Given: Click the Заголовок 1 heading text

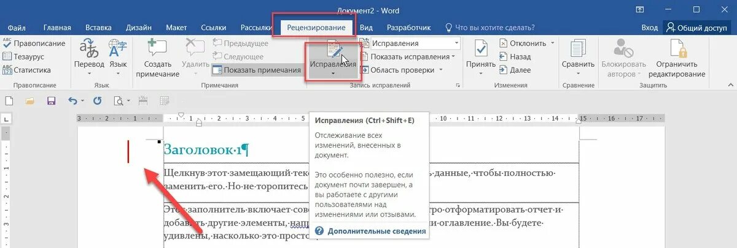Looking at the screenshot, I should [206, 149].
